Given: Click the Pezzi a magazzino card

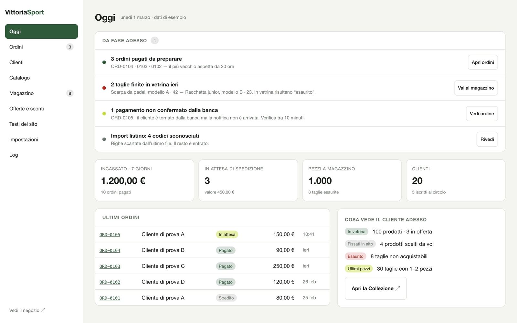Looking at the screenshot, I should [352, 180].
